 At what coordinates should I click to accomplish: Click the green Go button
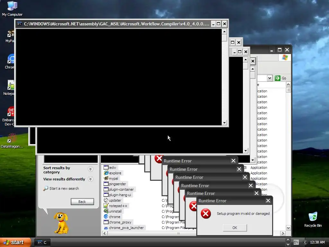coord(280,78)
